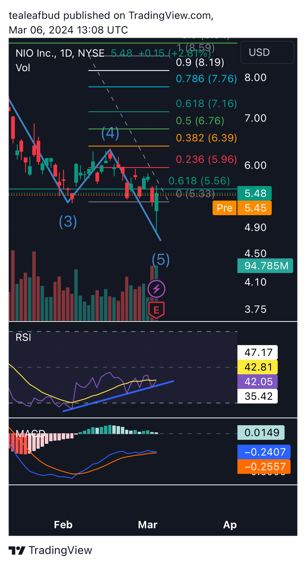Click the 4.90 price axis level
This screenshot has width=306, height=566.
[255, 227]
